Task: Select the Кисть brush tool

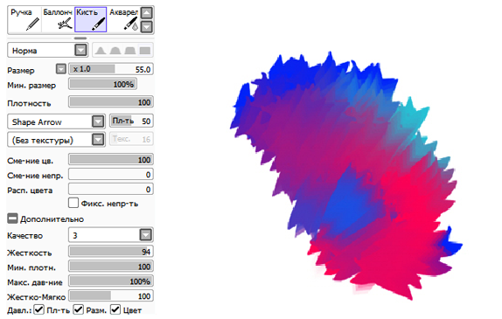Action: pyautogui.click(x=91, y=20)
